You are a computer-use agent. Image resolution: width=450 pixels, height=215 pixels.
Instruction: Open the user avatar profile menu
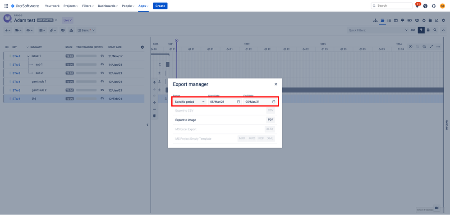pos(442,6)
